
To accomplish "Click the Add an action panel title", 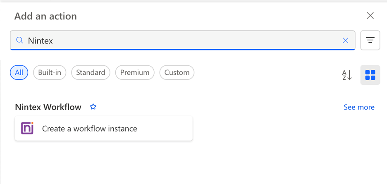I will [45, 16].
